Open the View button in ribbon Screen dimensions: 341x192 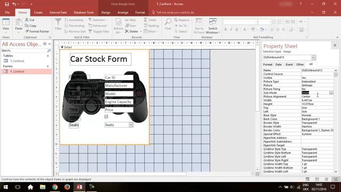coord(6,26)
